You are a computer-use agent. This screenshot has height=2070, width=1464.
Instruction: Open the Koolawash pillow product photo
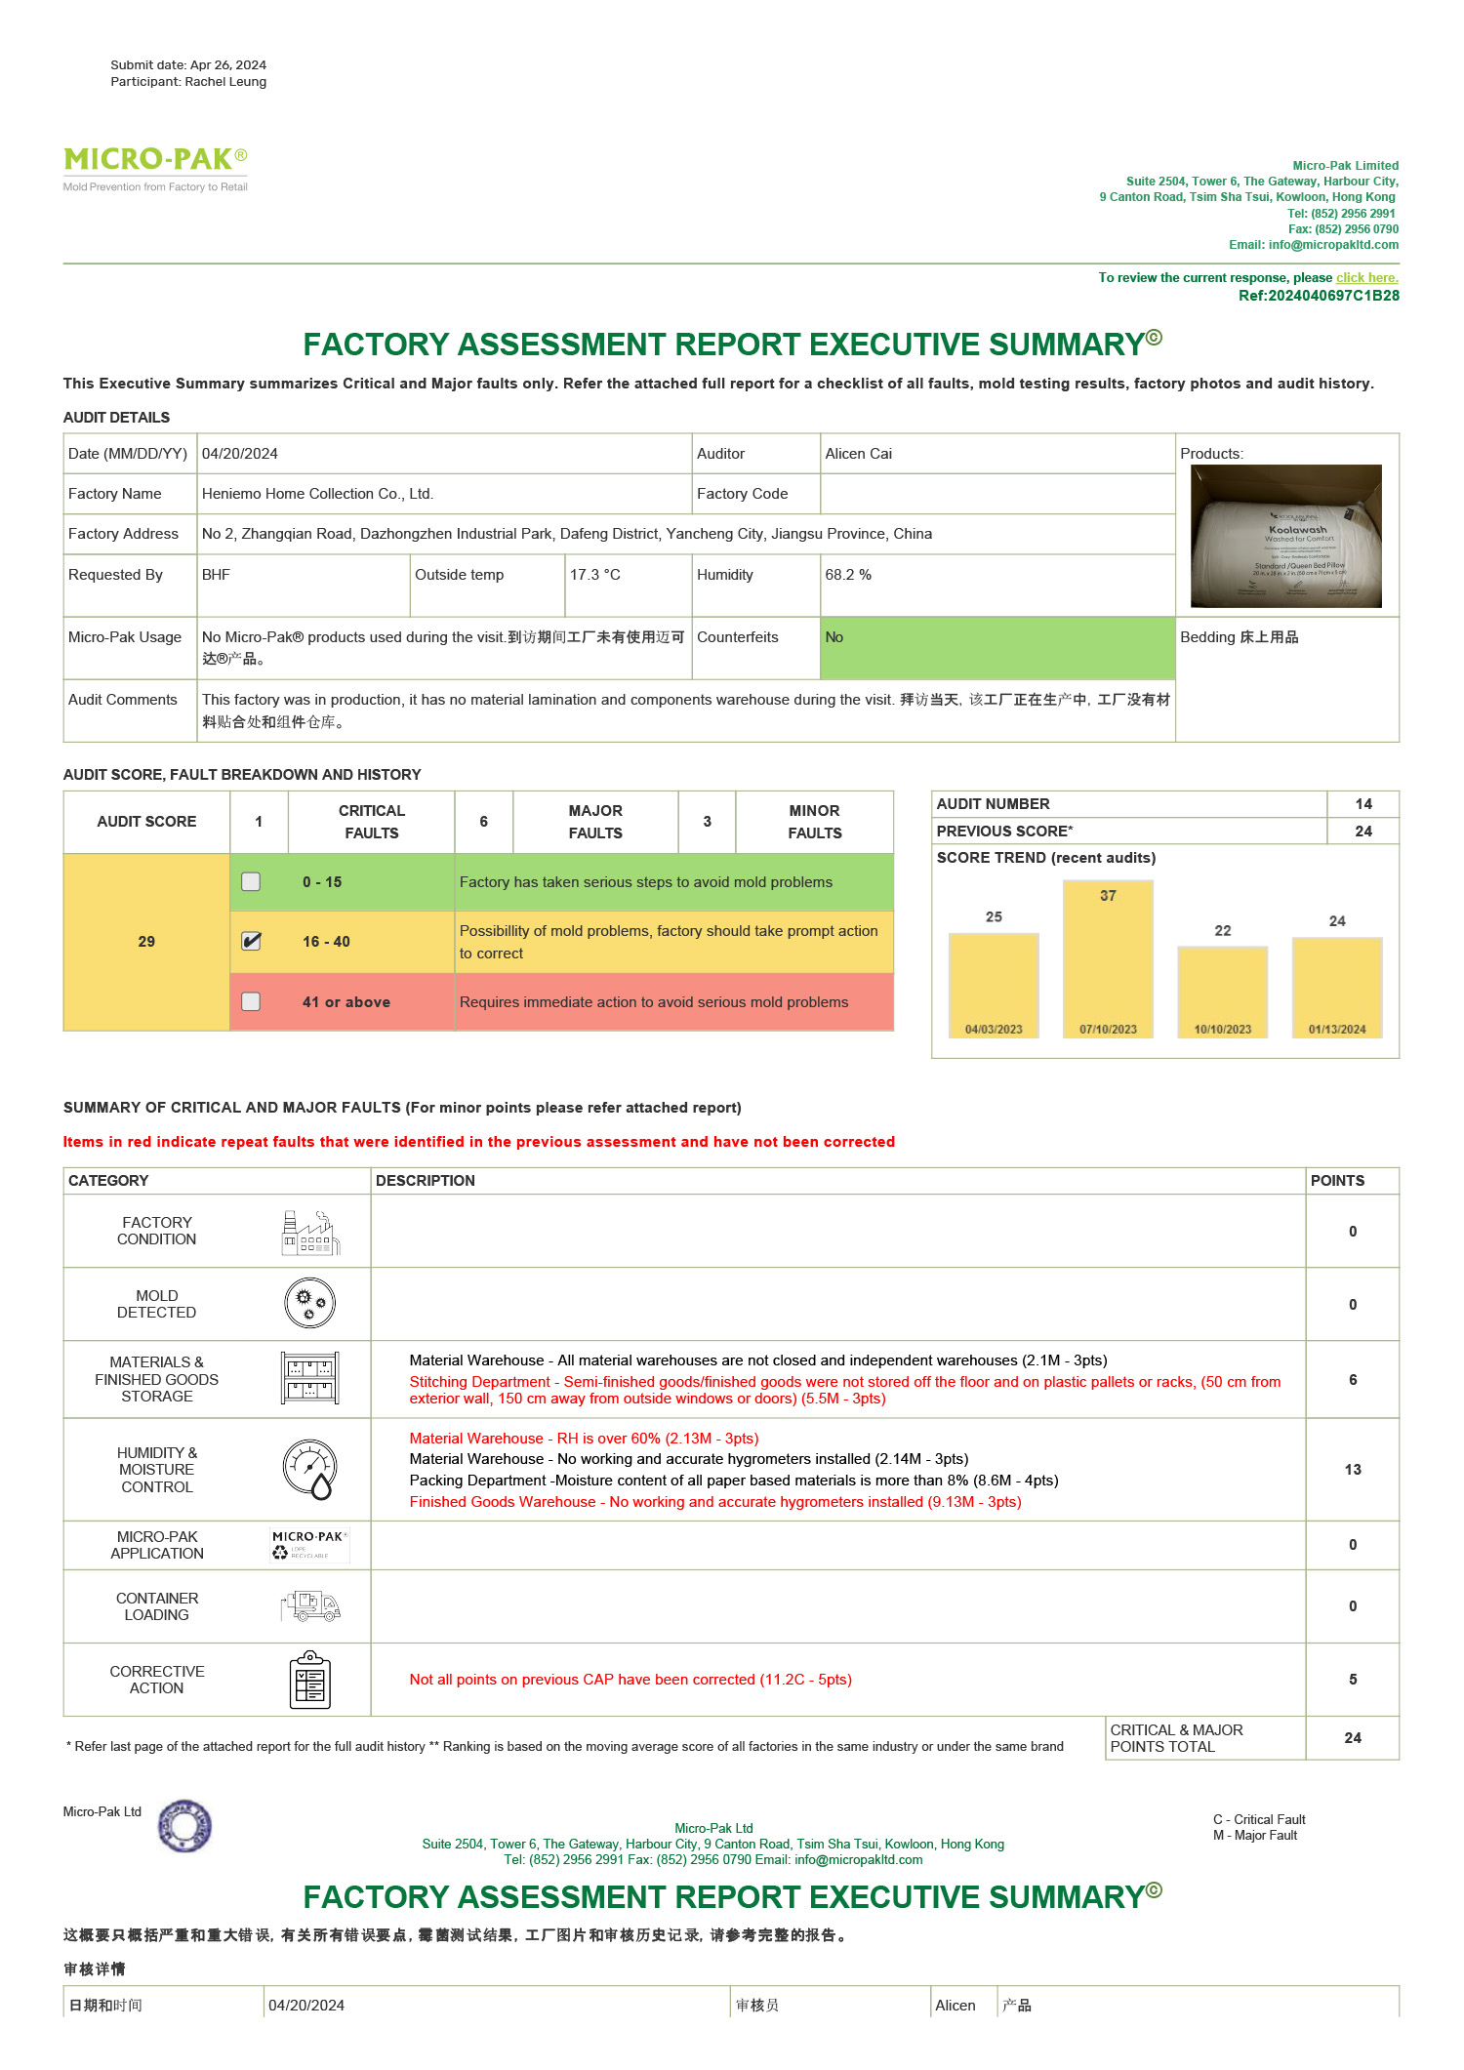tap(1286, 536)
